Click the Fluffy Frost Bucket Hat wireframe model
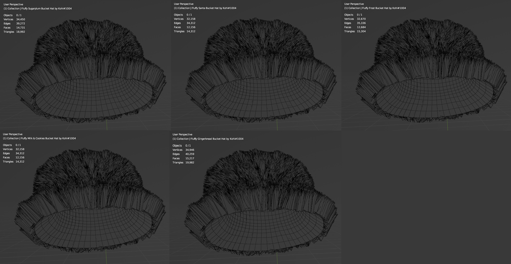This screenshot has height=264, width=511. (x=431, y=70)
